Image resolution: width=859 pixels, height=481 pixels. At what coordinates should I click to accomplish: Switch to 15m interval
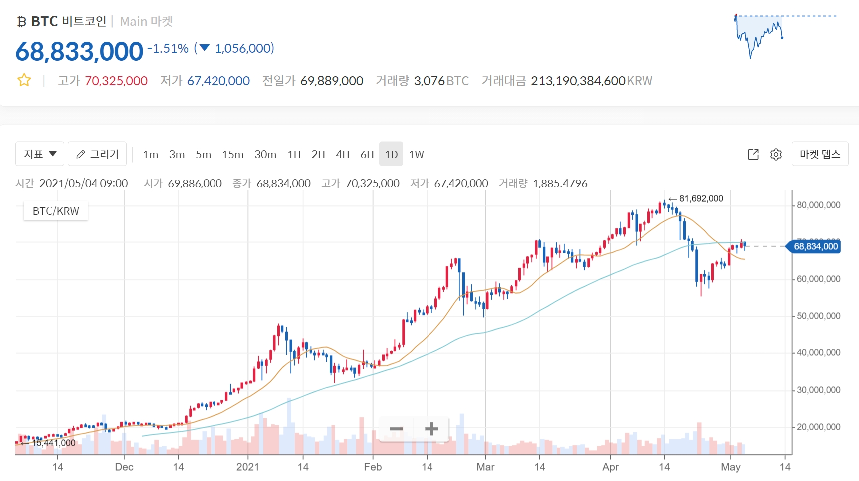pos(233,154)
